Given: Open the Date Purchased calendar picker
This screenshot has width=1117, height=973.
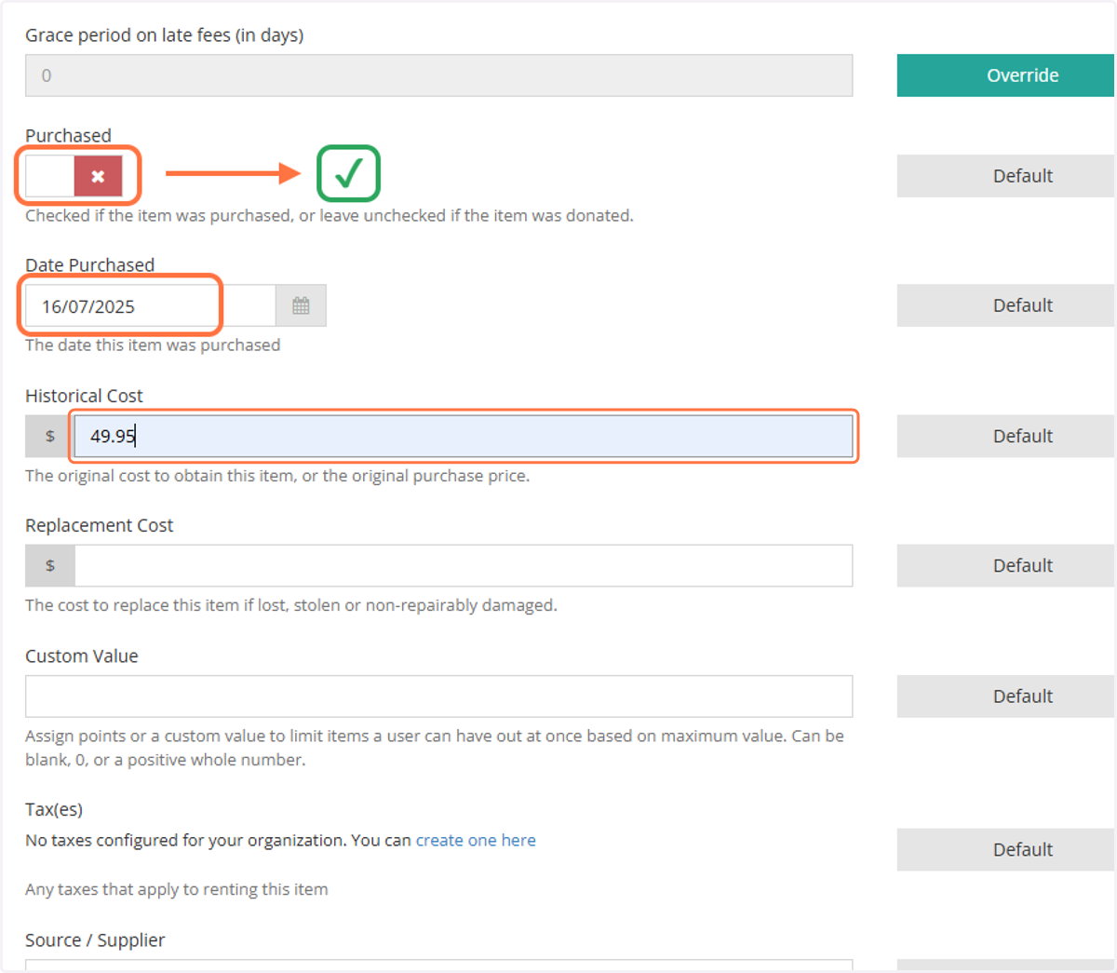Looking at the screenshot, I should [301, 305].
